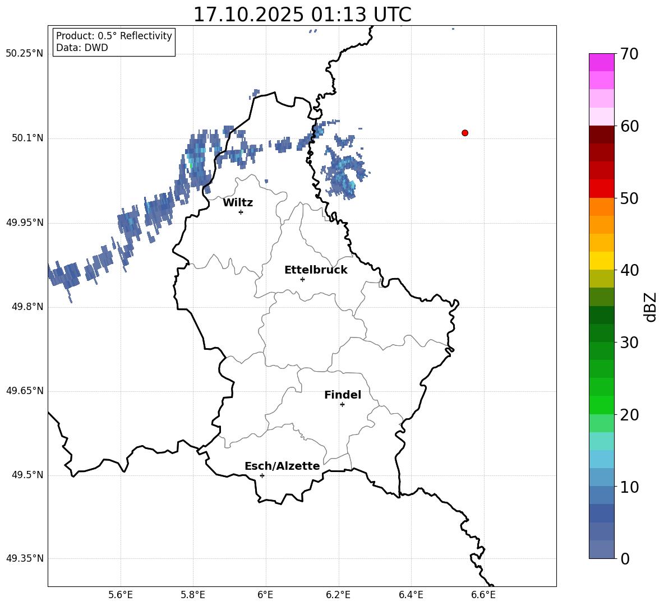The height and width of the screenshot is (606, 664).
Task: Click the 49.65°N latitude label
Action: coord(25,391)
